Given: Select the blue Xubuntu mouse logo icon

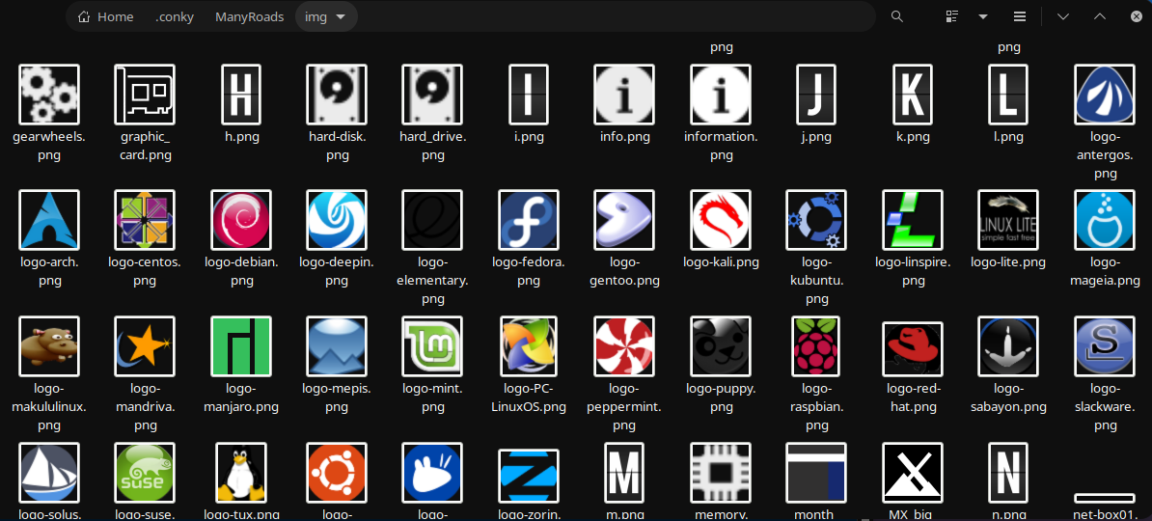Looking at the screenshot, I should coord(433,472).
